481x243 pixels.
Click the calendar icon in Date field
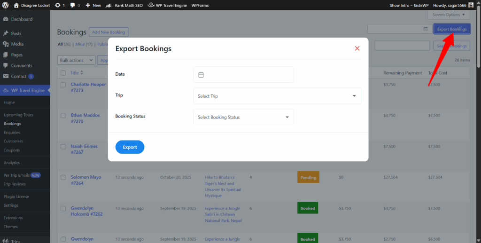coord(201,75)
